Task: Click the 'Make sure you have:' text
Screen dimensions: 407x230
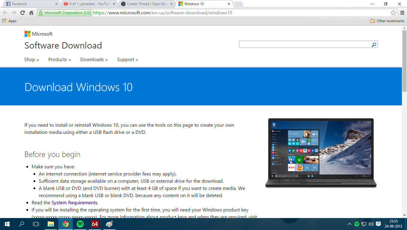Action: pos(53,167)
